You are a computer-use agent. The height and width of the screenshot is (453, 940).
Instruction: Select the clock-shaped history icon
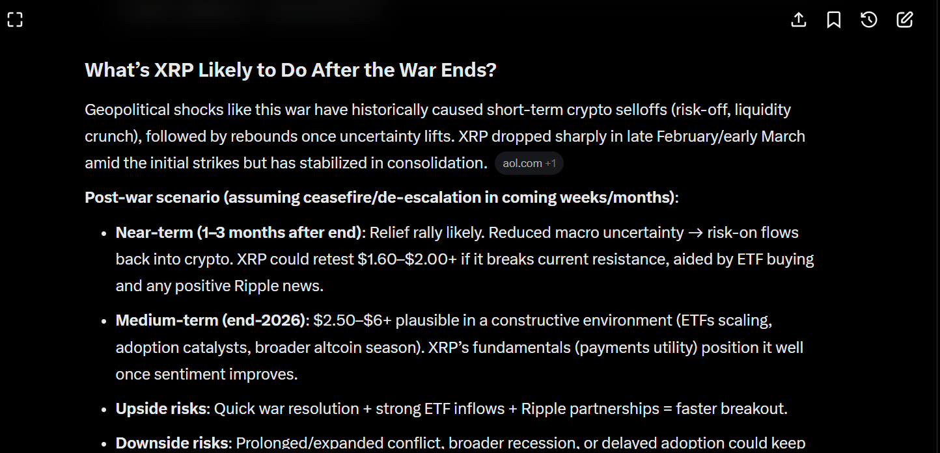coord(868,19)
